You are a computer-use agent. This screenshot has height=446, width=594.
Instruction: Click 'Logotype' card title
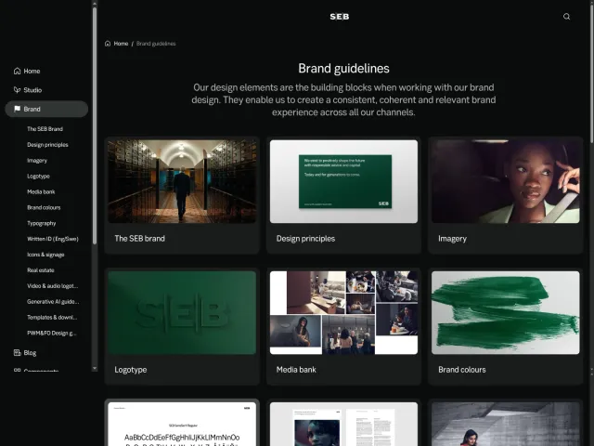click(x=131, y=370)
